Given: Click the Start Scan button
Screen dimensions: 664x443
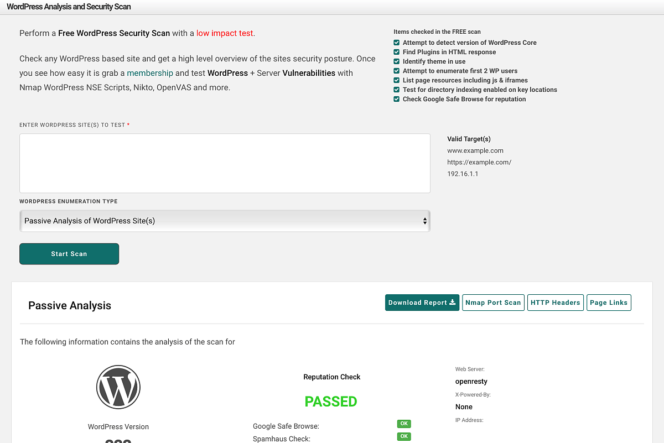Looking at the screenshot, I should [69, 254].
